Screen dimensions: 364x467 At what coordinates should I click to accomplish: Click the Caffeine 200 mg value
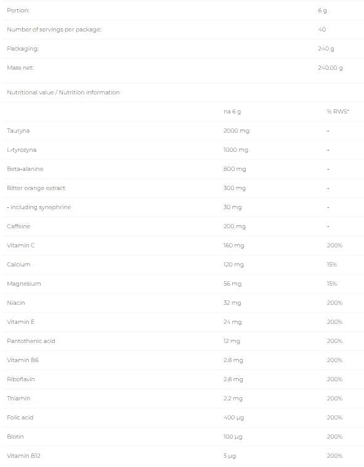(234, 226)
